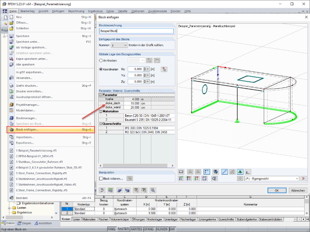Open X0 coordinate context arrow button
Screen dimensions: 310x232
148,69
